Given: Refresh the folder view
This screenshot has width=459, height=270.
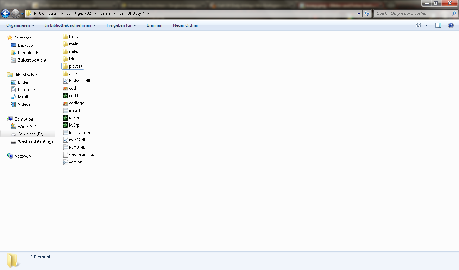Looking at the screenshot, I should (x=367, y=13).
